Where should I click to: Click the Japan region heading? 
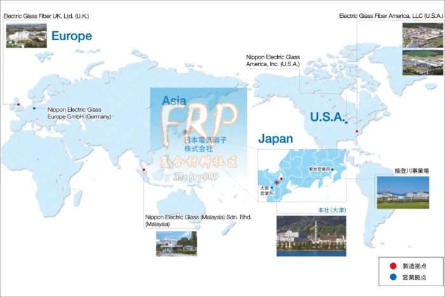pyautogui.click(x=275, y=139)
